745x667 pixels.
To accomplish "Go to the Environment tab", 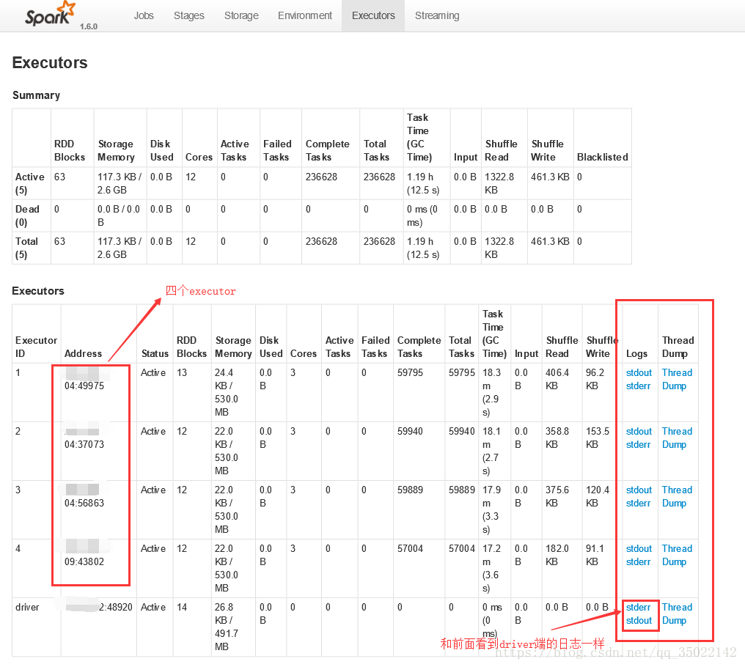I will click(x=305, y=15).
